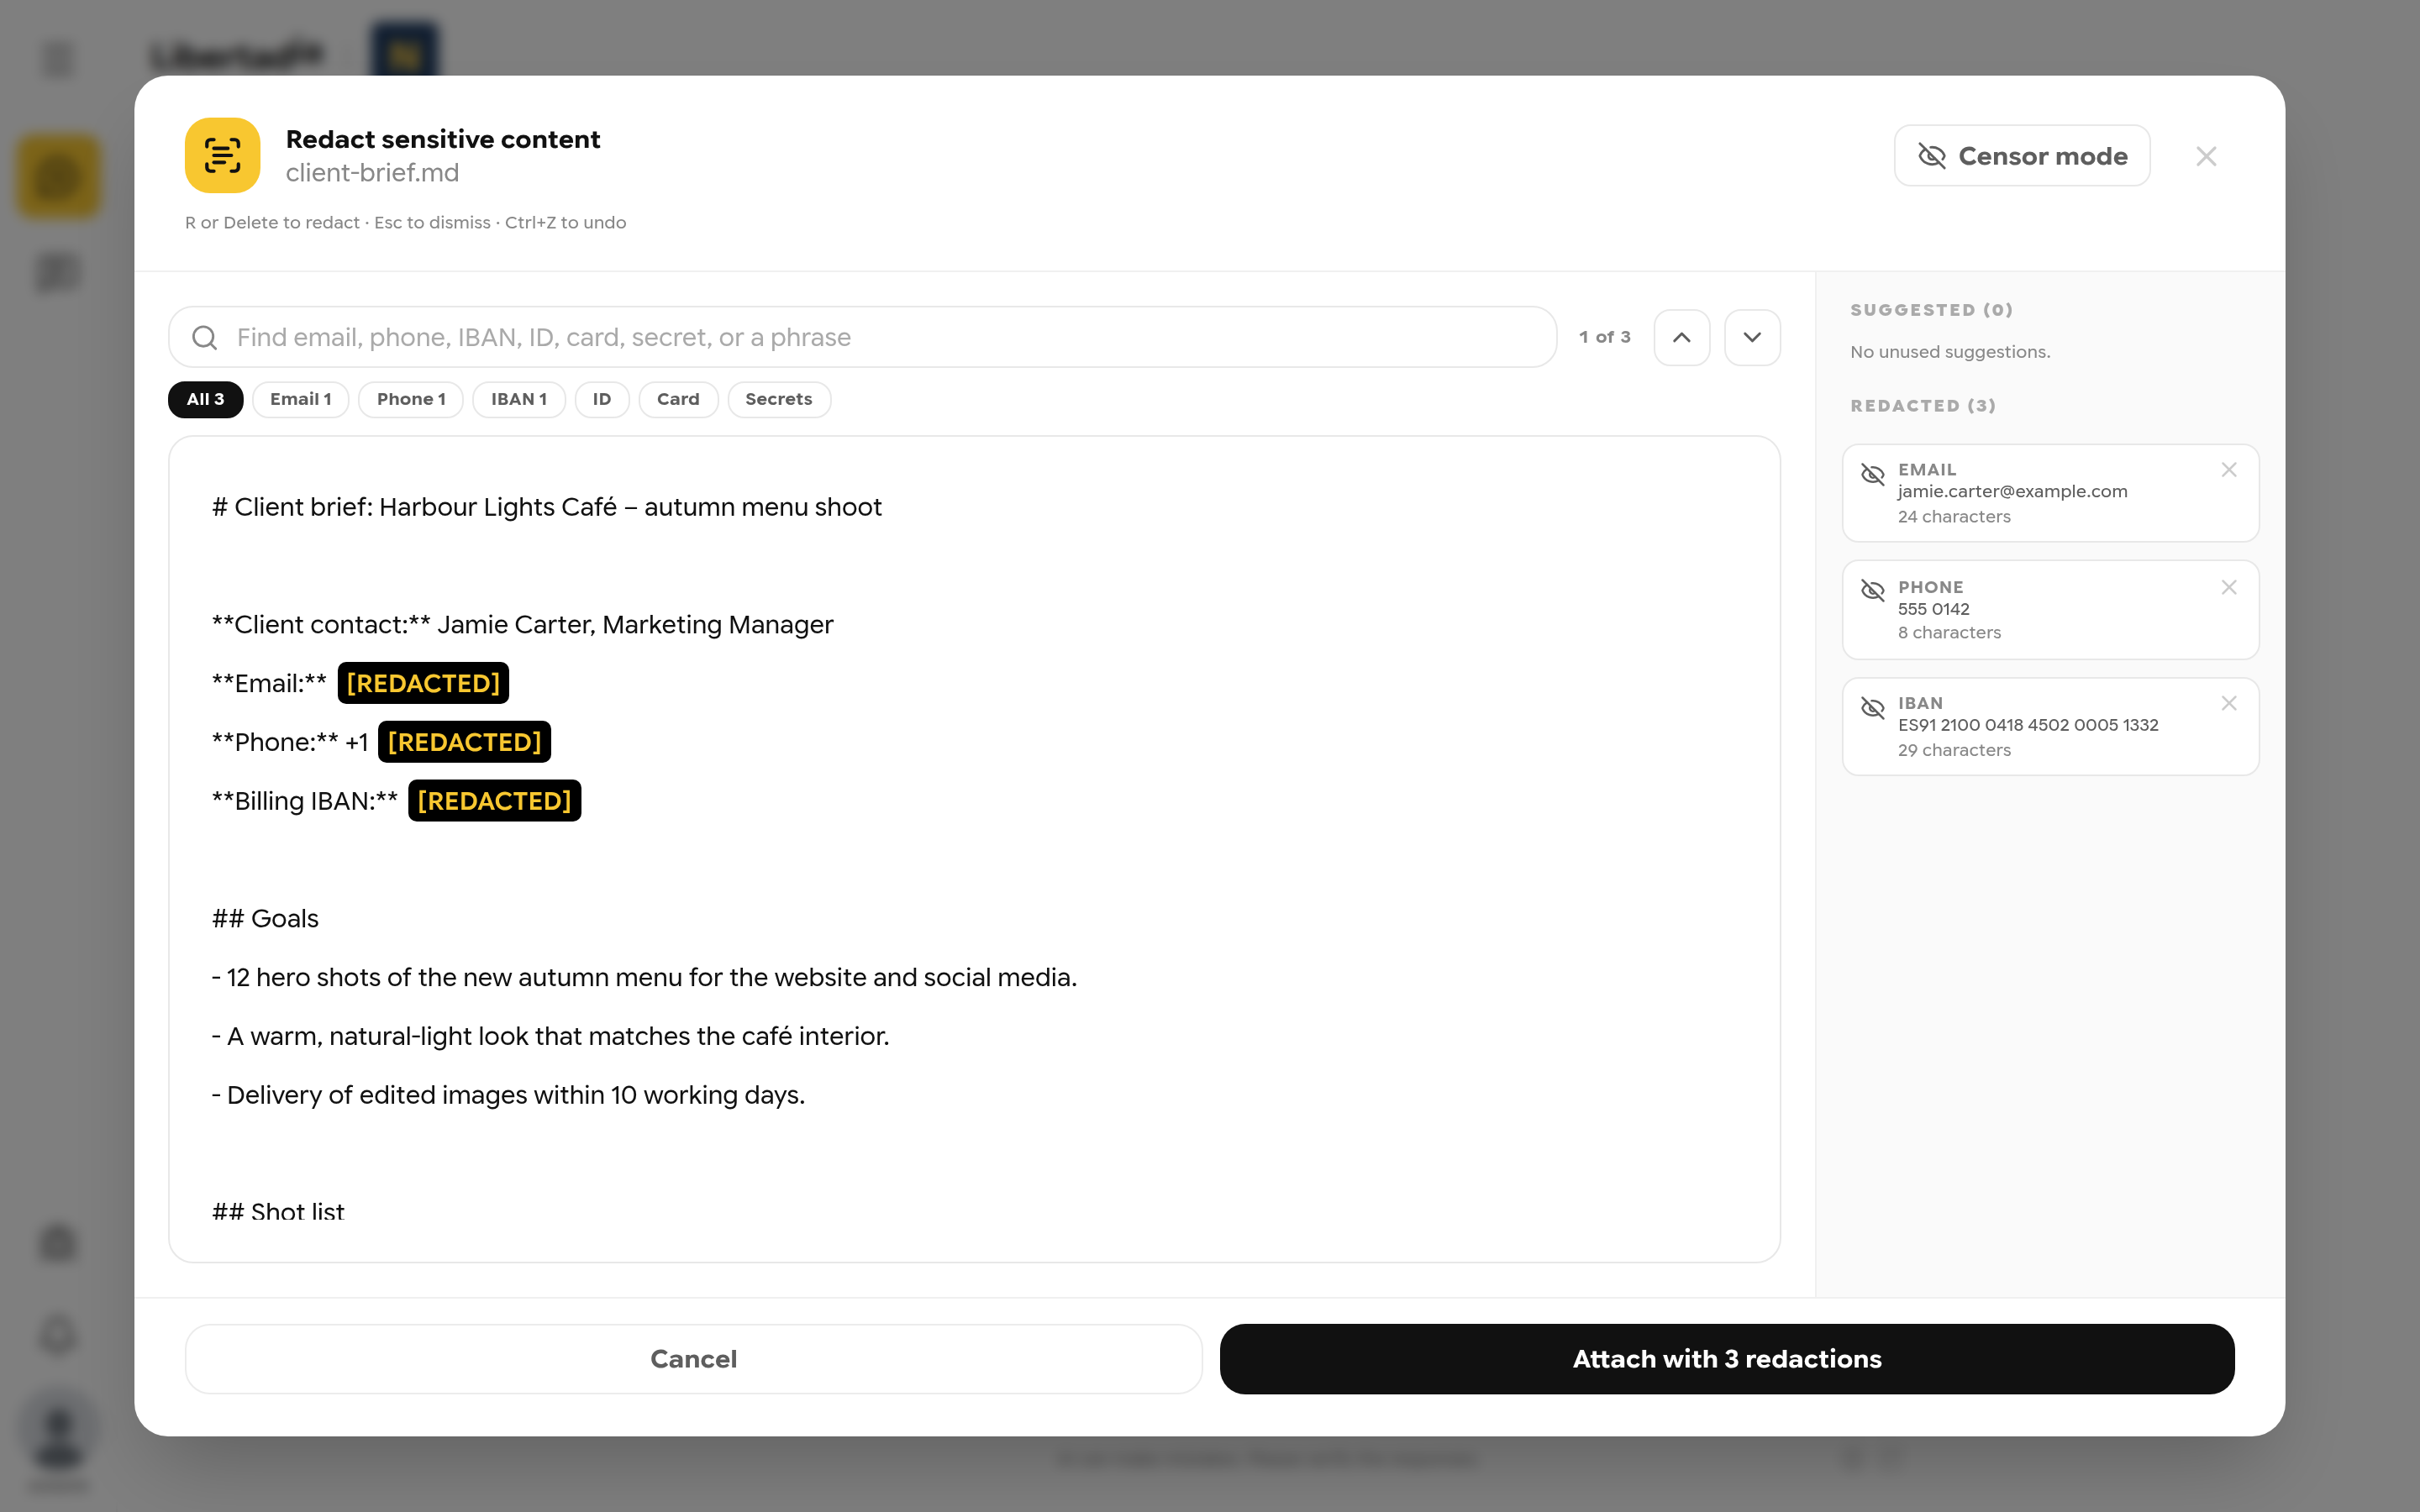Image resolution: width=2420 pixels, height=1512 pixels.
Task: Click No unused suggestions text
Action: [x=1949, y=352]
